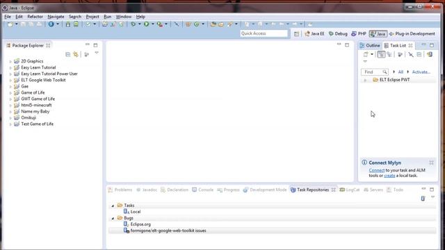
Task: Toggle Categorized presentation in Task List
Action: [x=381, y=54]
